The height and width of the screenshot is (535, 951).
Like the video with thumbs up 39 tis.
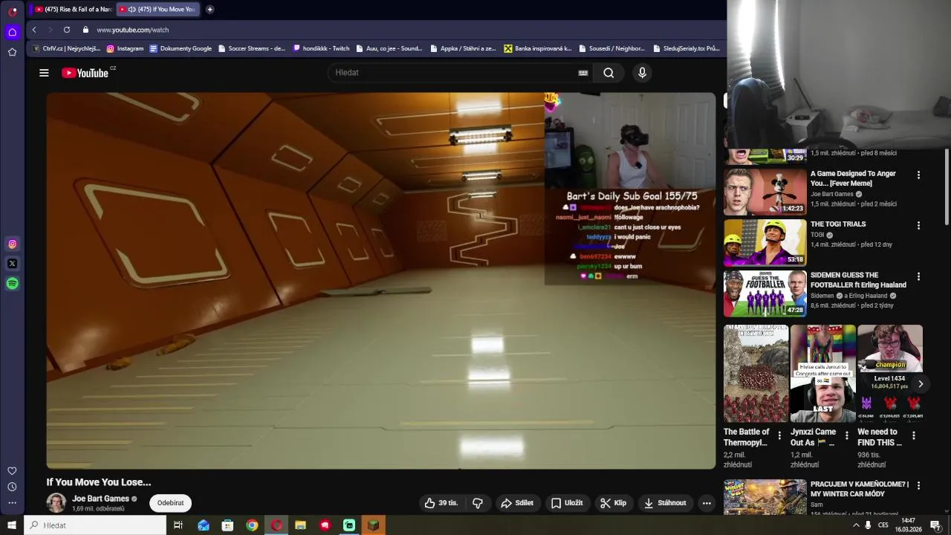pyautogui.click(x=441, y=503)
